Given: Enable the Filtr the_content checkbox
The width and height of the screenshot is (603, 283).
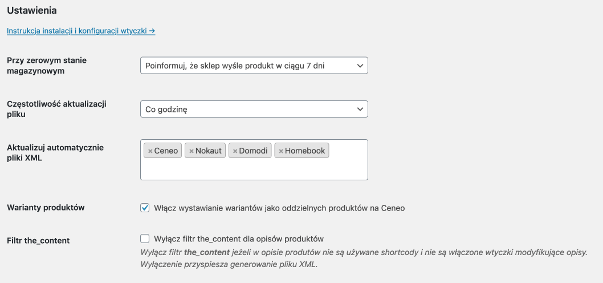Looking at the screenshot, I should pos(145,238).
